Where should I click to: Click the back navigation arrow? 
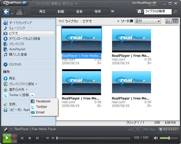coord(6,12)
